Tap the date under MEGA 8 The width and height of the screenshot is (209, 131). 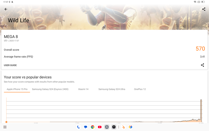click(11, 41)
